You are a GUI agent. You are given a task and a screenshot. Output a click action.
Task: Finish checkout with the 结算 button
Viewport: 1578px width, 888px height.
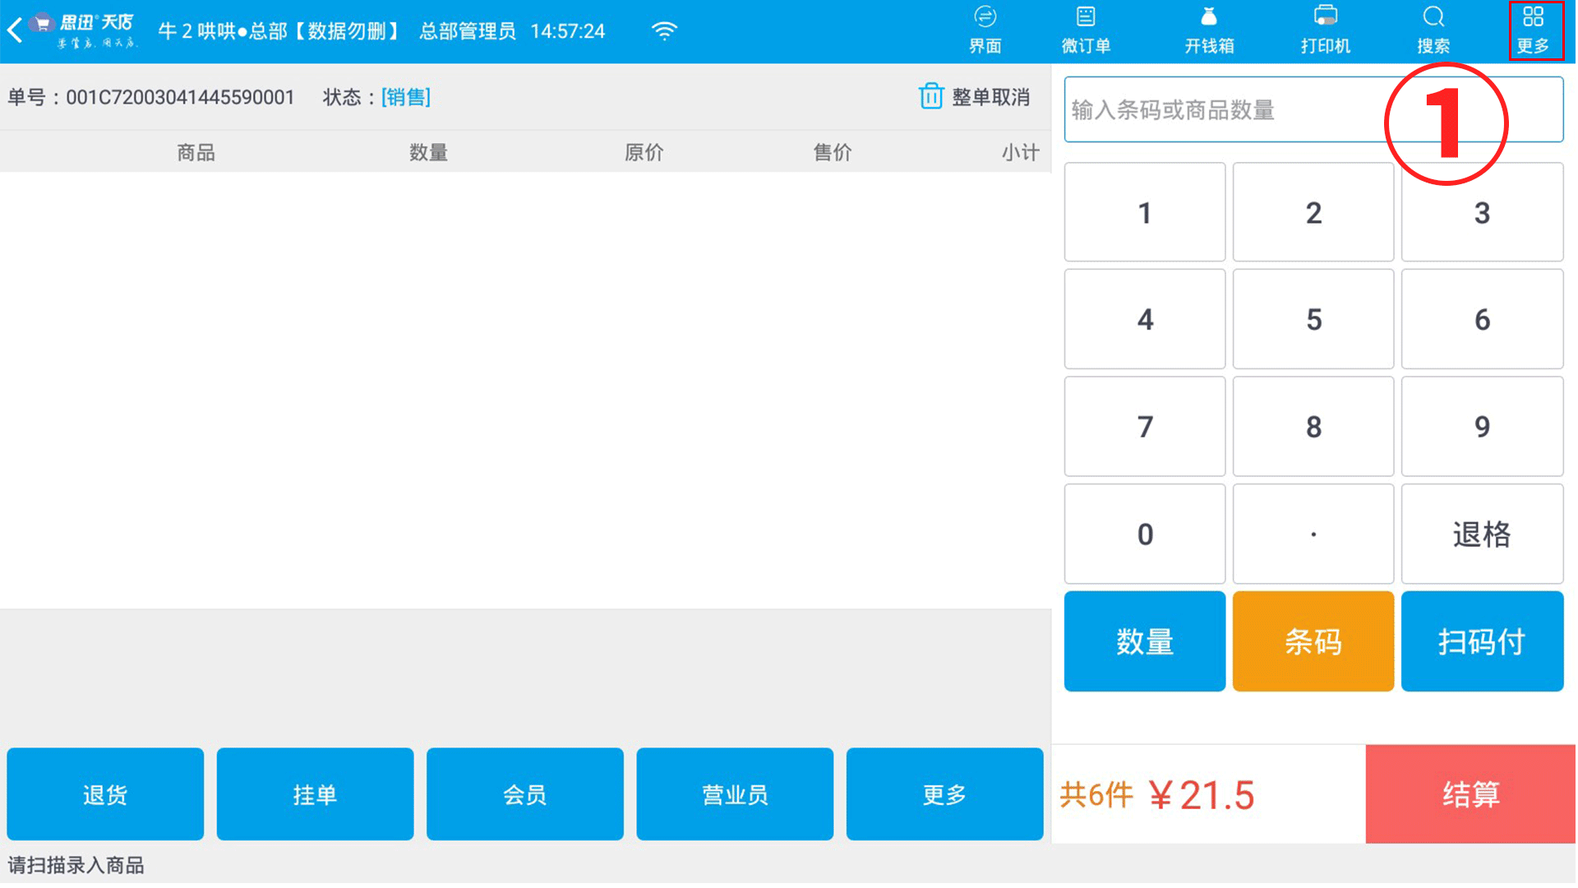coord(1470,794)
